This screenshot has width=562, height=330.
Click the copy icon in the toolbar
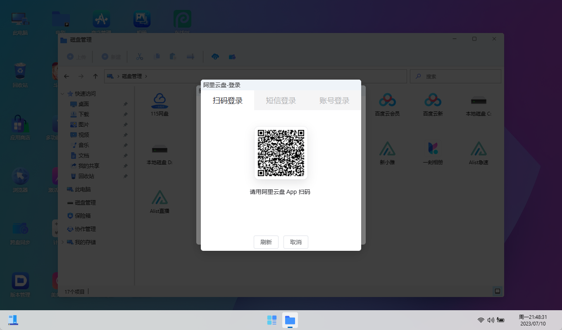157,57
